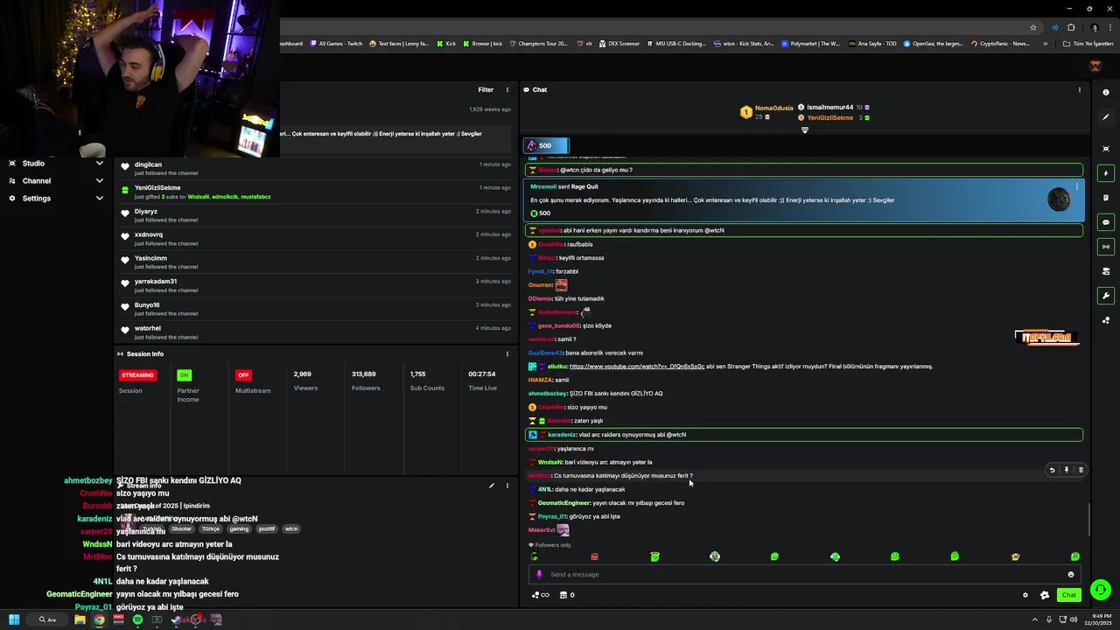The width and height of the screenshot is (1120, 630).
Task: Open chat settings gear icon
Action: click(x=1025, y=595)
